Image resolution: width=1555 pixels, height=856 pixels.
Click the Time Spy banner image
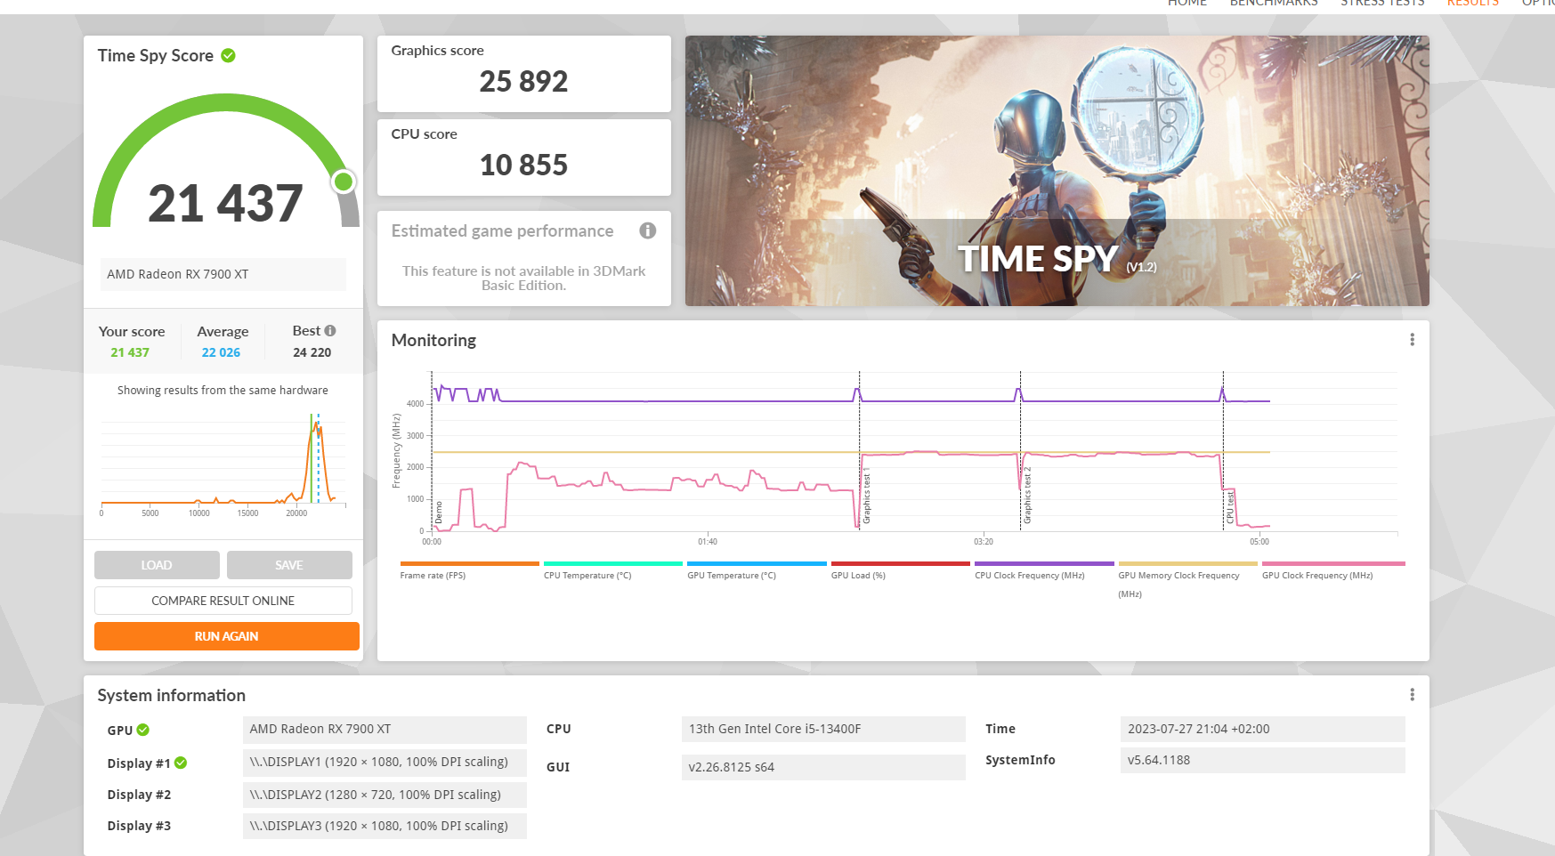1057,171
